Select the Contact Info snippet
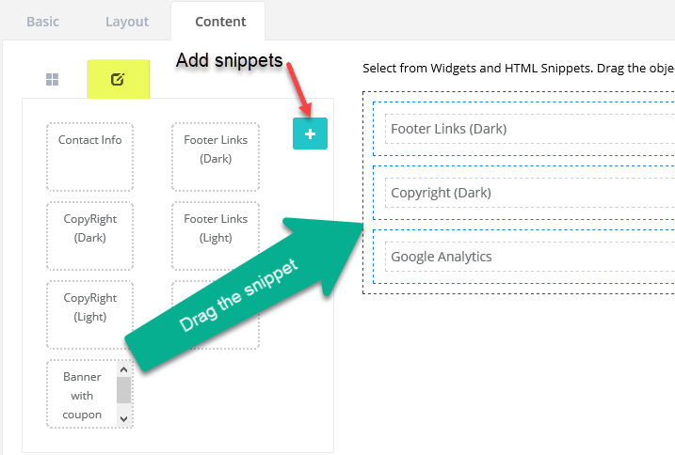The image size is (675, 455). (x=90, y=157)
